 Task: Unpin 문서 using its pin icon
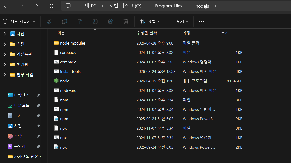[x=38, y=116]
